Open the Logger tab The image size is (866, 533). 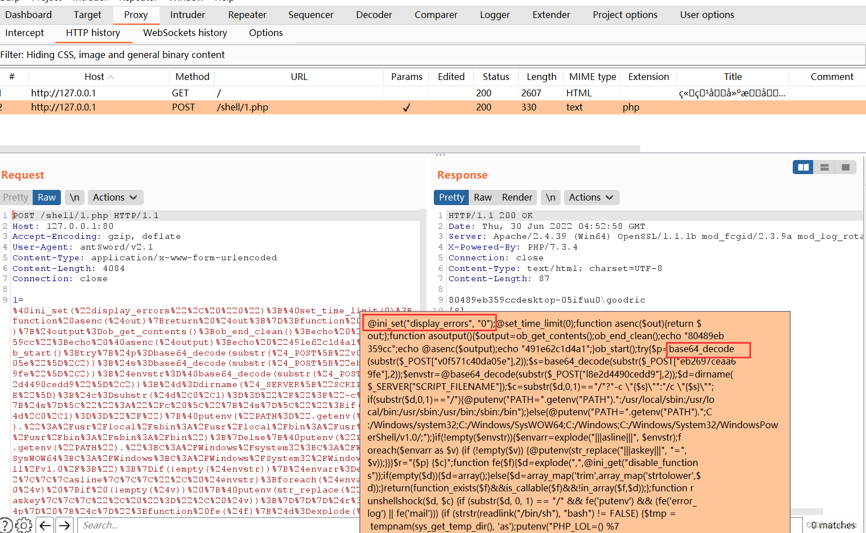pyautogui.click(x=495, y=15)
